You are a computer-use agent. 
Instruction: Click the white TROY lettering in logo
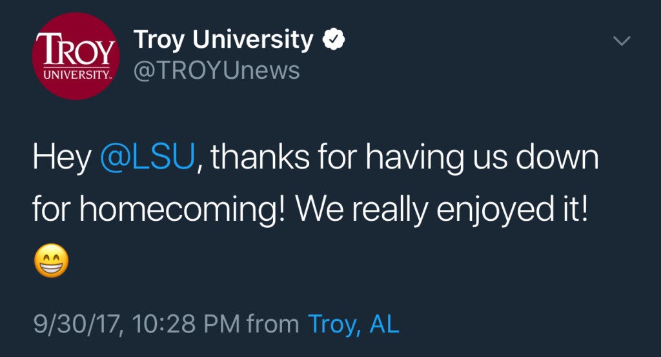point(76,49)
